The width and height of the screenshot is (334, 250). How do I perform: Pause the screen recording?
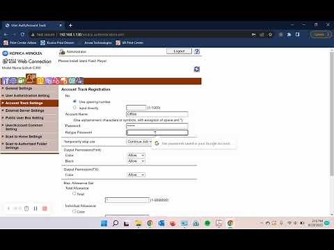(x=35, y=208)
